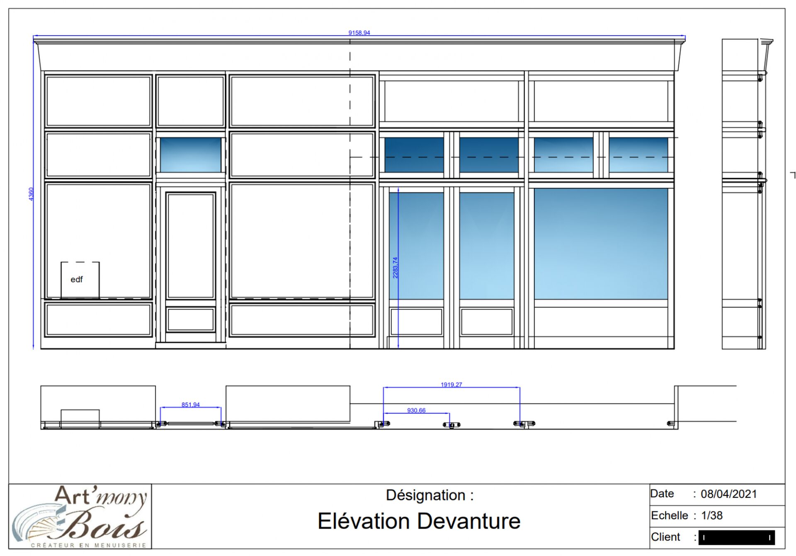Click the Désignation label
Image resolution: width=796 pixels, height=556 pixels.
430,495
